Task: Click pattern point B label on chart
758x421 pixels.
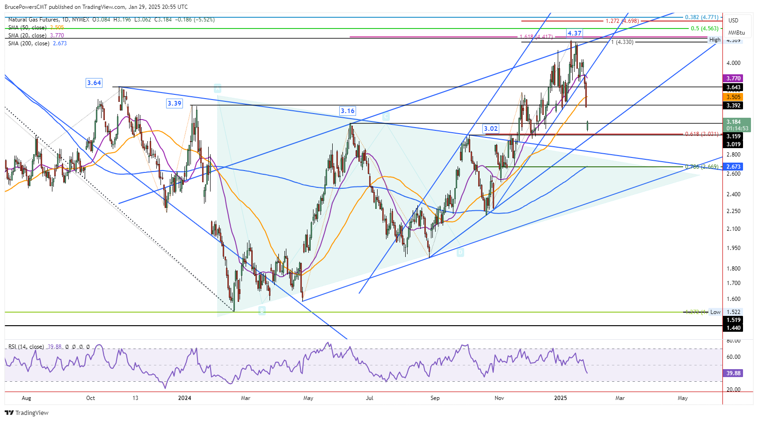Action: [x=262, y=310]
